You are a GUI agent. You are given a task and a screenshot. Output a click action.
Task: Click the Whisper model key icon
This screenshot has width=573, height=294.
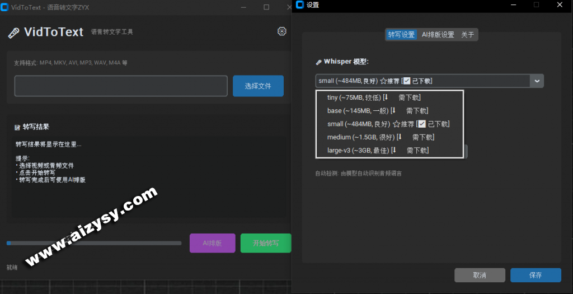318,62
